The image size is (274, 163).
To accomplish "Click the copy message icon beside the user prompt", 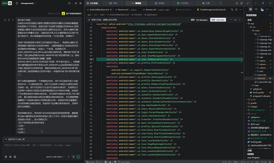I will 5,20.
